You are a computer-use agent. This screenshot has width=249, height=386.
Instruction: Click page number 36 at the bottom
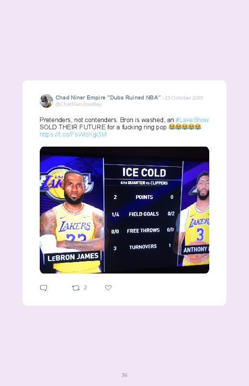coord(124,375)
